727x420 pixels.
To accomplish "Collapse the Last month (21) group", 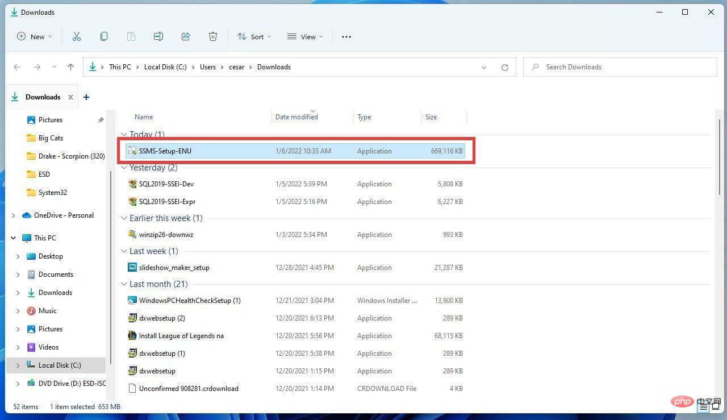I will [124, 284].
